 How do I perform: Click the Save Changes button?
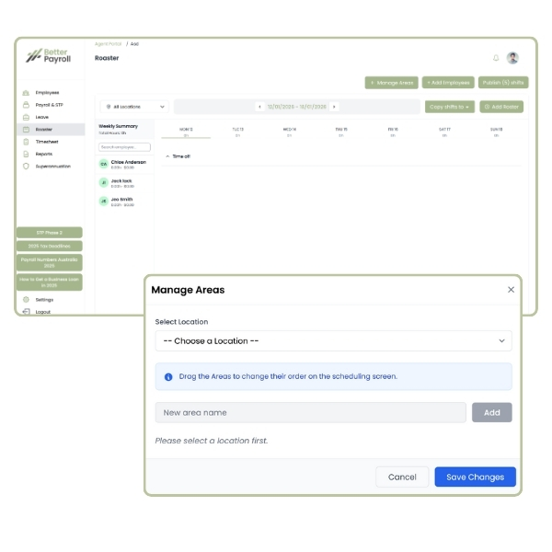tap(475, 477)
